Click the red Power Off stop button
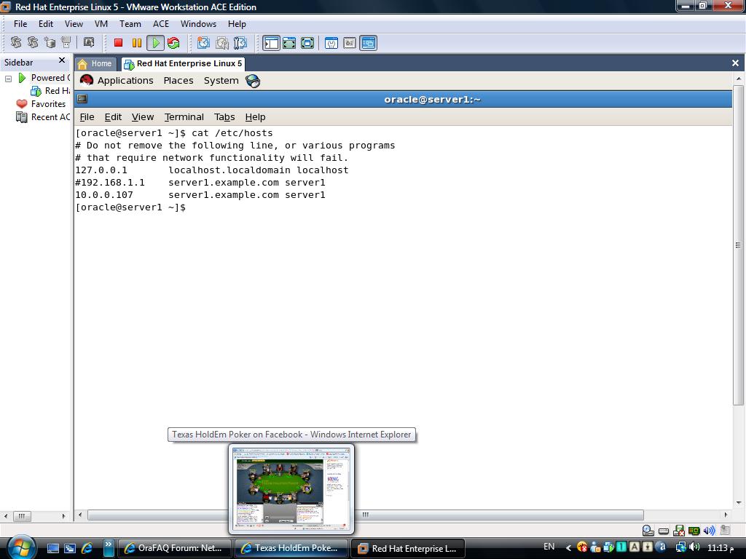This screenshot has height=559, width=746. tap(118, 43)
